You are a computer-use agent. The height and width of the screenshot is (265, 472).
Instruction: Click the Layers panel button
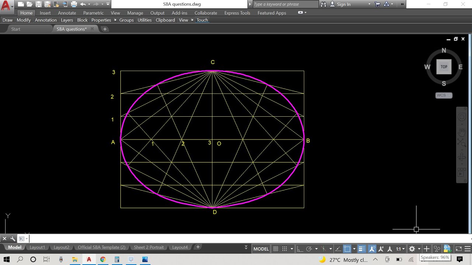pos(67,20)
